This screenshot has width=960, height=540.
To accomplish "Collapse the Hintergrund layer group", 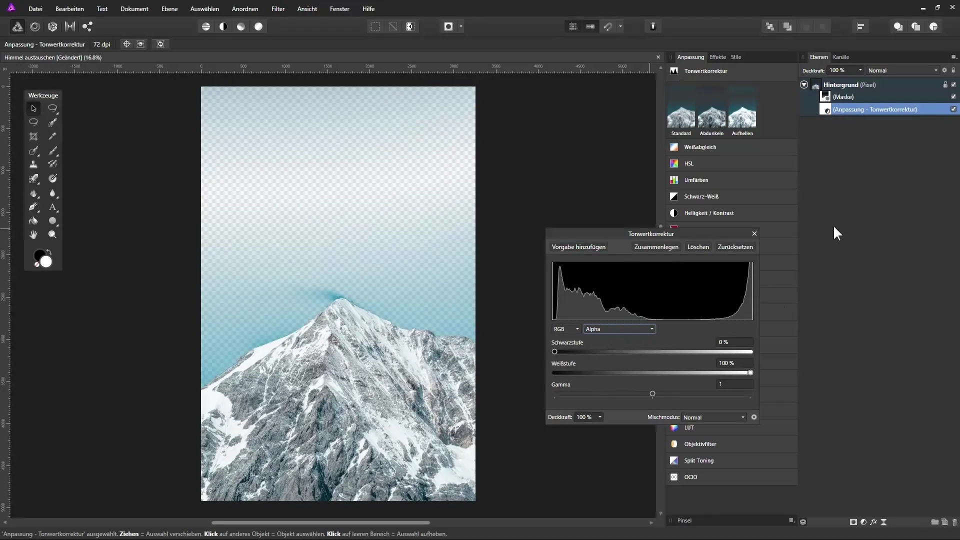I will (x=804, y=84).
